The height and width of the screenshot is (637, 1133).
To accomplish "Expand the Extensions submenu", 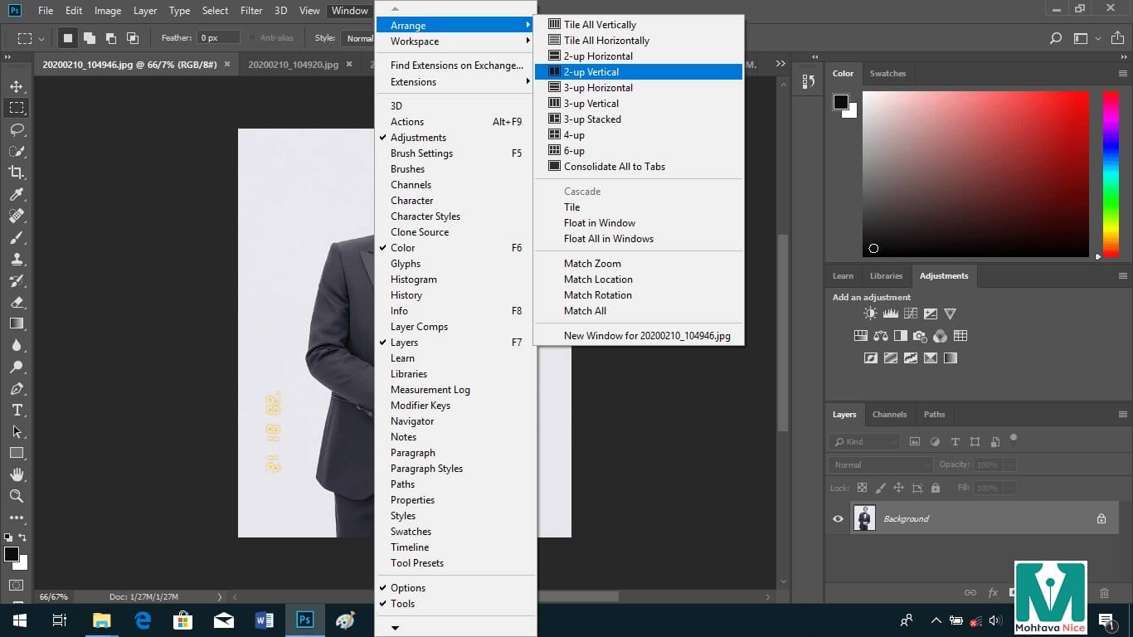I will click(455, 82).
